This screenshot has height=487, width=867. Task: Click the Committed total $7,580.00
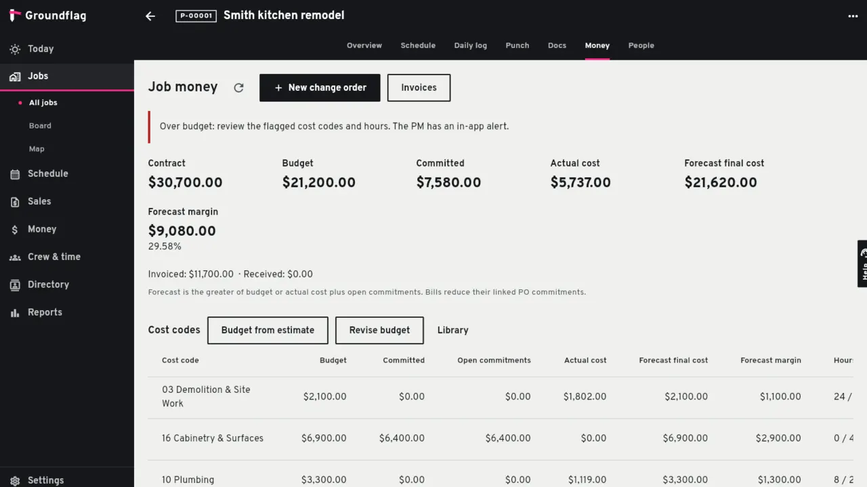448,182
